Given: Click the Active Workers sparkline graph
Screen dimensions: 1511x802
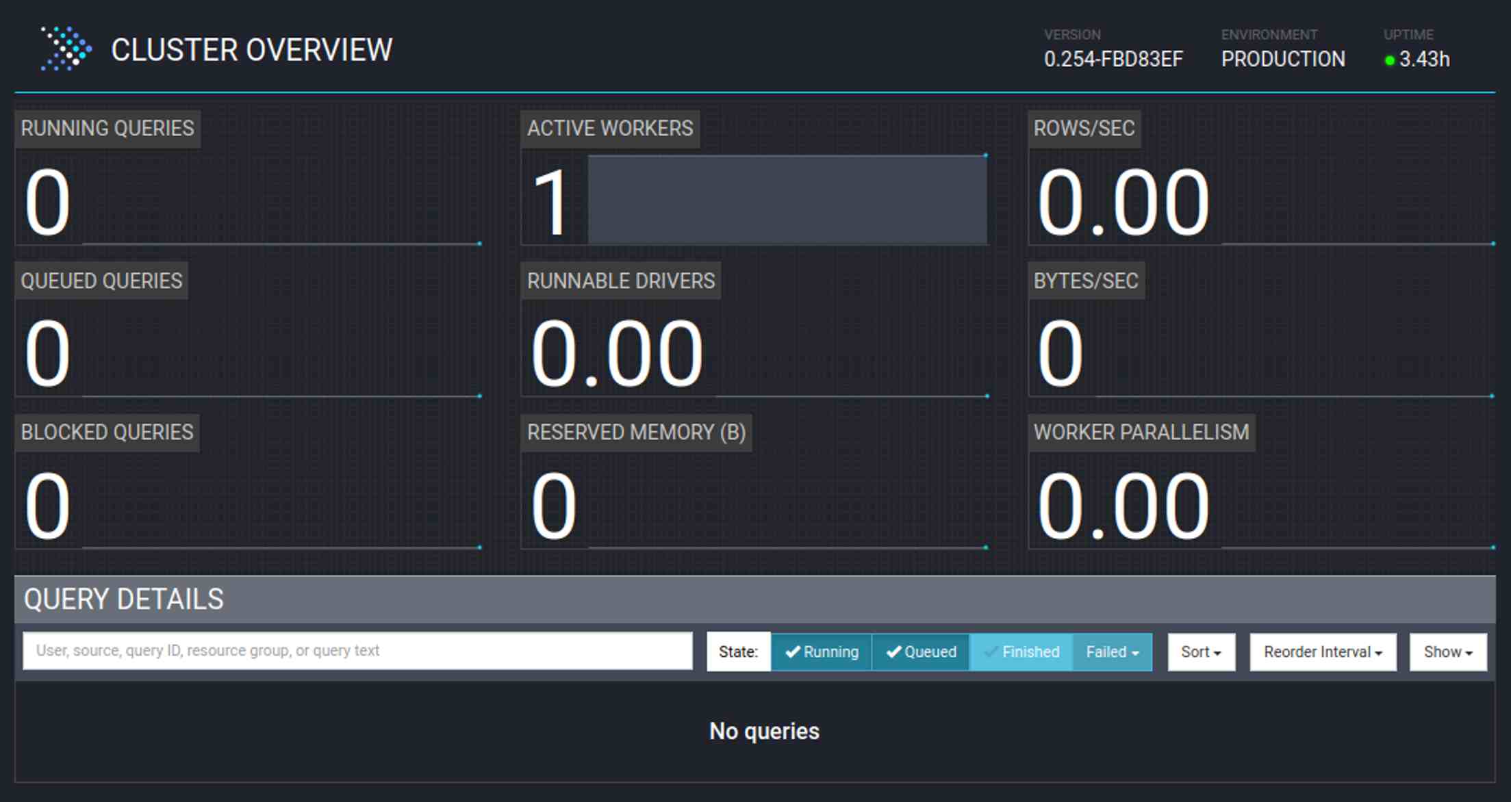Looking at the screenshot, I should click(x=787, y=199).
